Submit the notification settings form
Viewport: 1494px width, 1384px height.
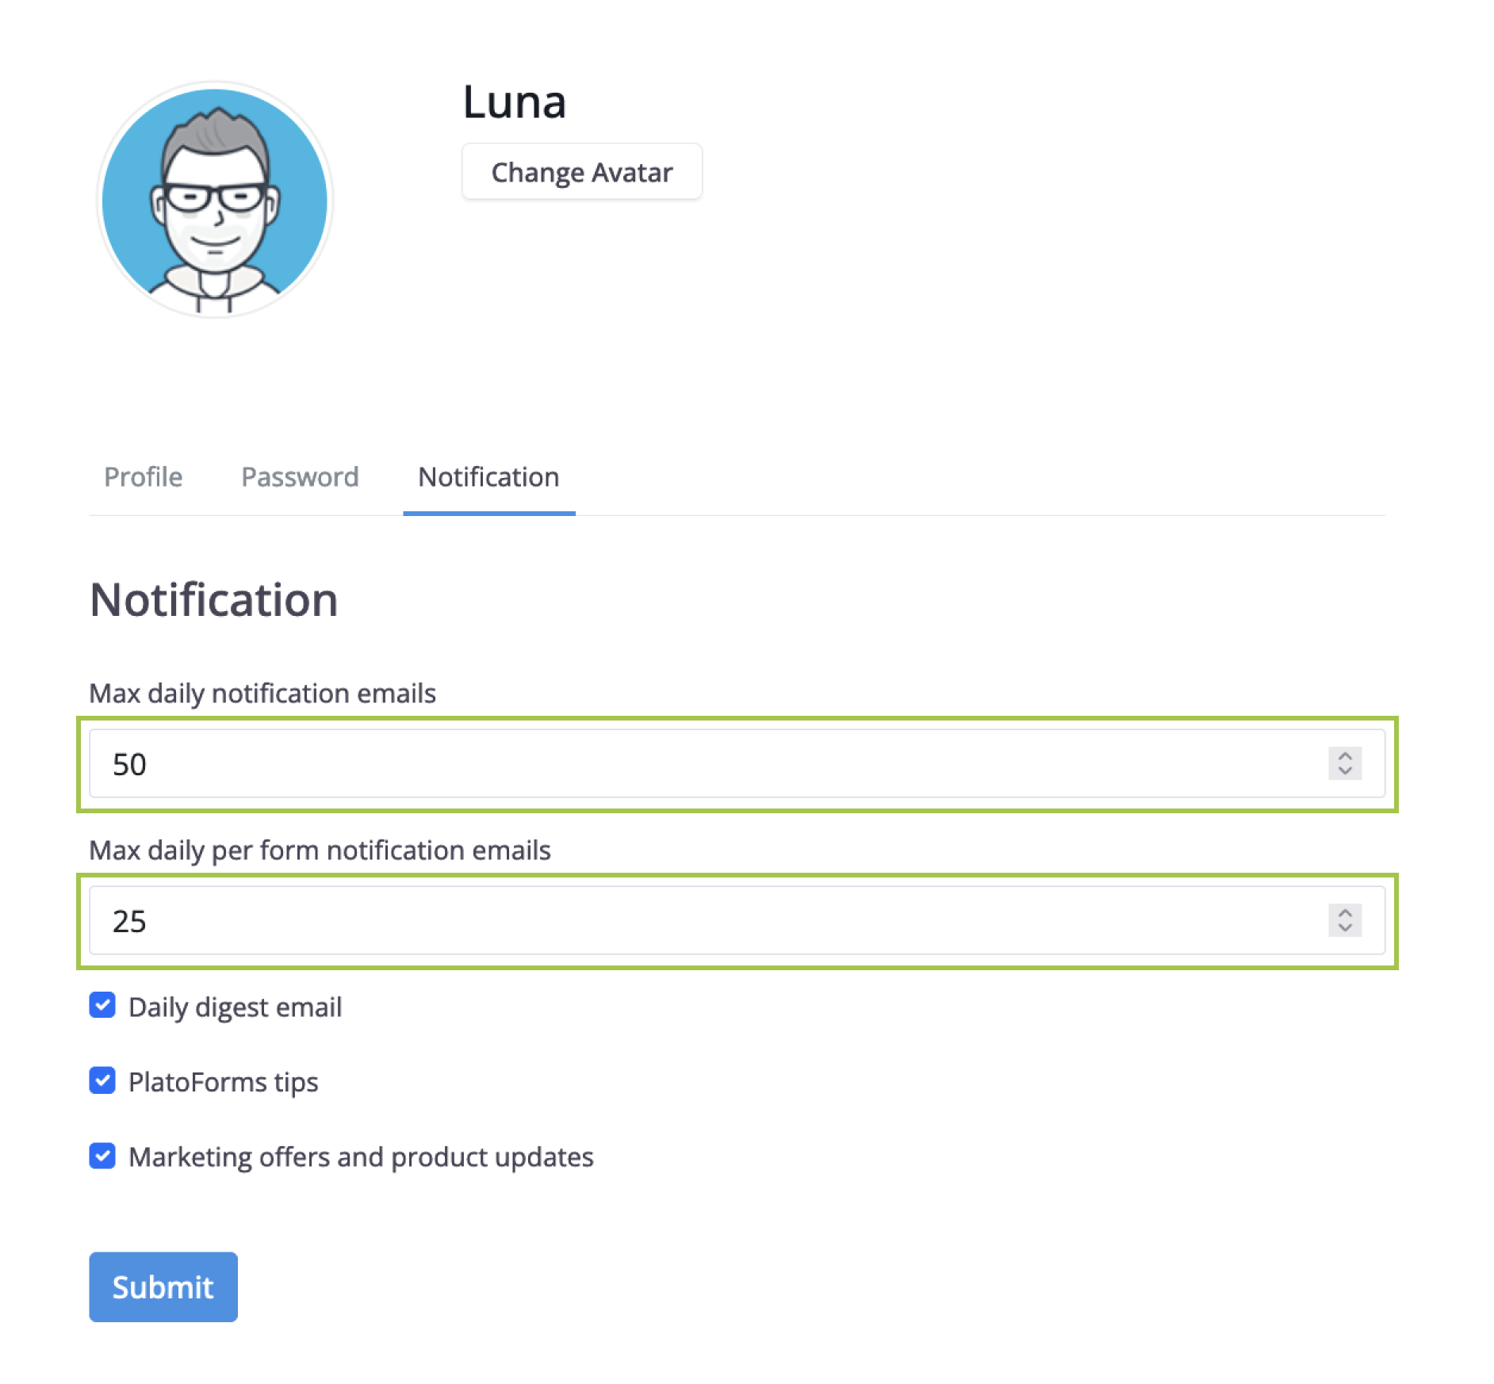point(163,1287)
